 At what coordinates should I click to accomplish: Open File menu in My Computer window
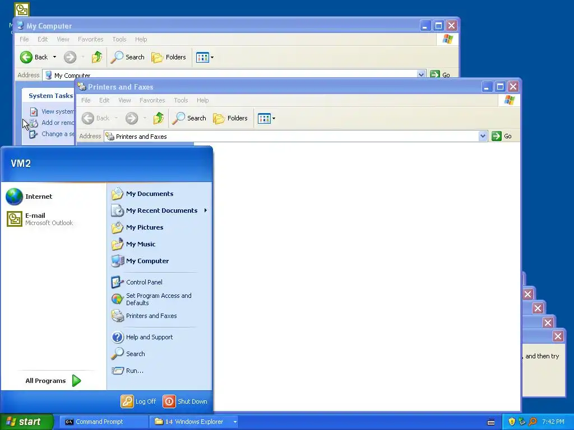(x=24, y=39)
